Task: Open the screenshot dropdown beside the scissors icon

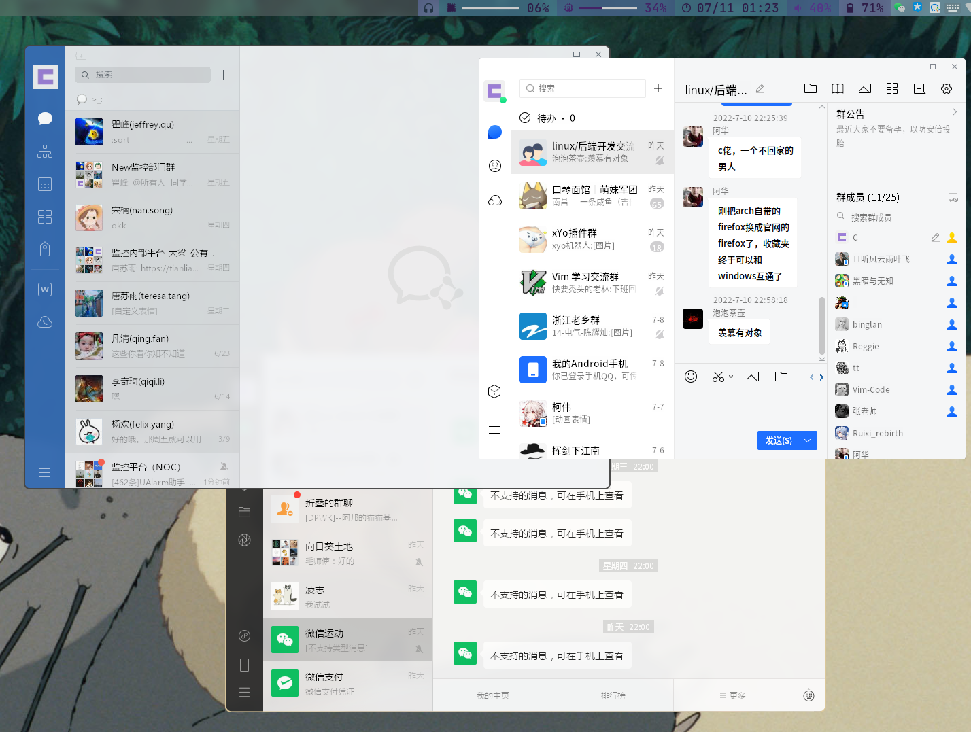Action: (x=731, y=377)
